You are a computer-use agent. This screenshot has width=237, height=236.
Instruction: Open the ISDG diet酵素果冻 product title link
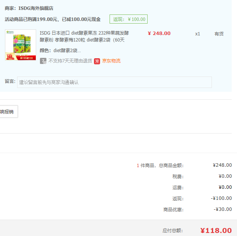click(x=84, y=37)
